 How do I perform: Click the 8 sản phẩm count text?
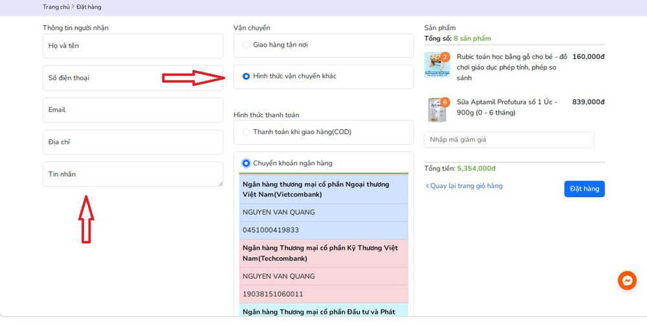(472, 38)
